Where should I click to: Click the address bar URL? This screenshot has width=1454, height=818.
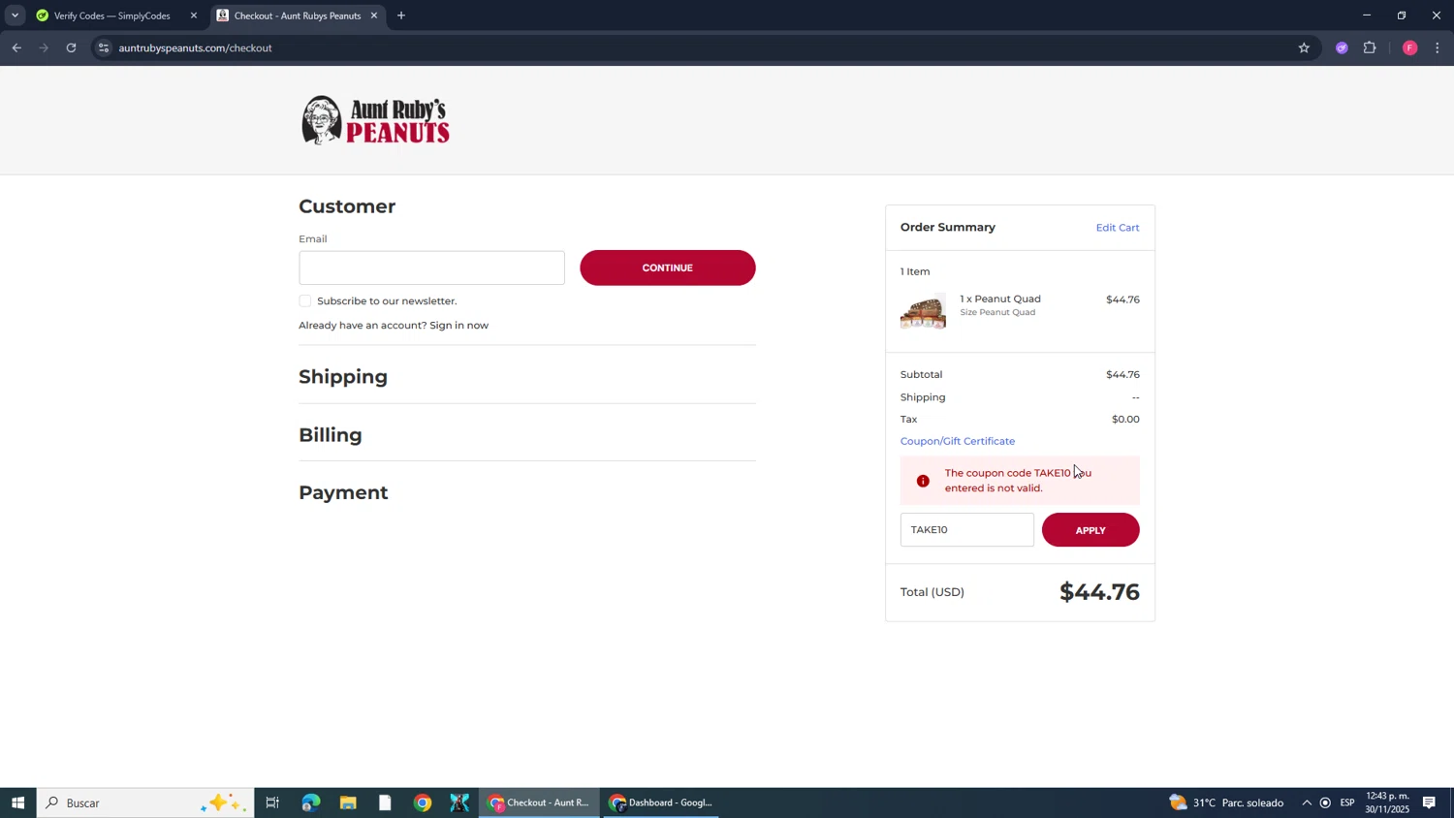click(x=195, y=47)
